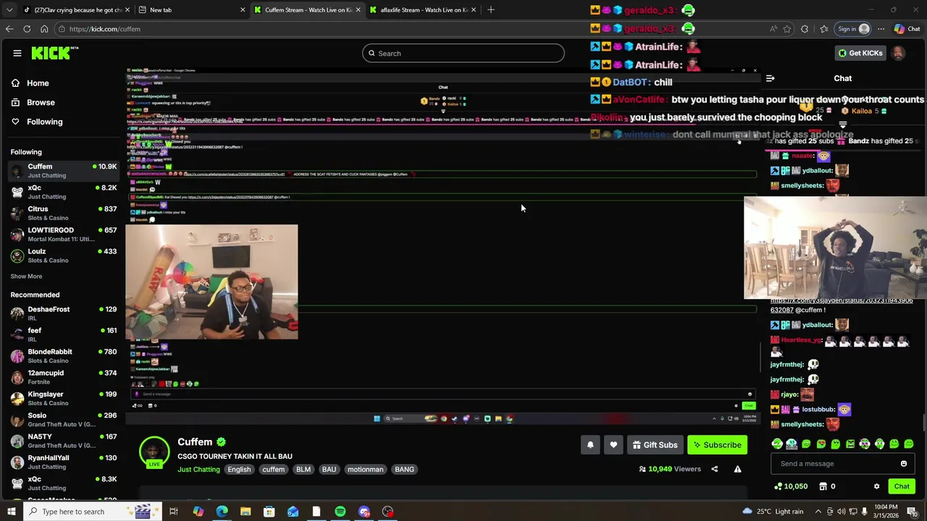
Task: Open File Explorer from the taskbar
Action: pyautogui.click(x=246, y=512)
